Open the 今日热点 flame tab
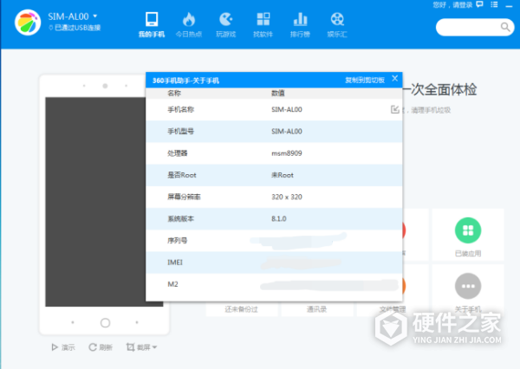This screenshot has height=369, width=520. [189, 24]
